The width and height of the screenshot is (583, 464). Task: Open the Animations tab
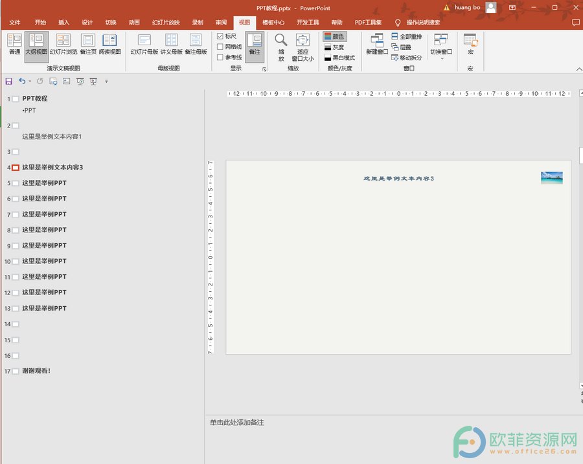[134, 23]
